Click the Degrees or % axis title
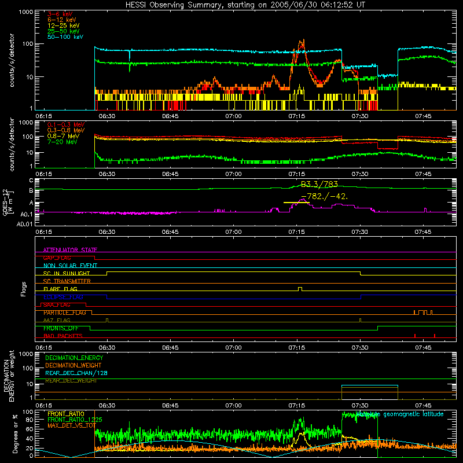The image size is (463, 463). (x=15, y=434)
